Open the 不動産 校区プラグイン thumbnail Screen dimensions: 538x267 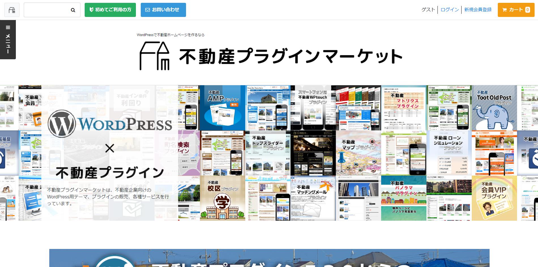(223, 198)
